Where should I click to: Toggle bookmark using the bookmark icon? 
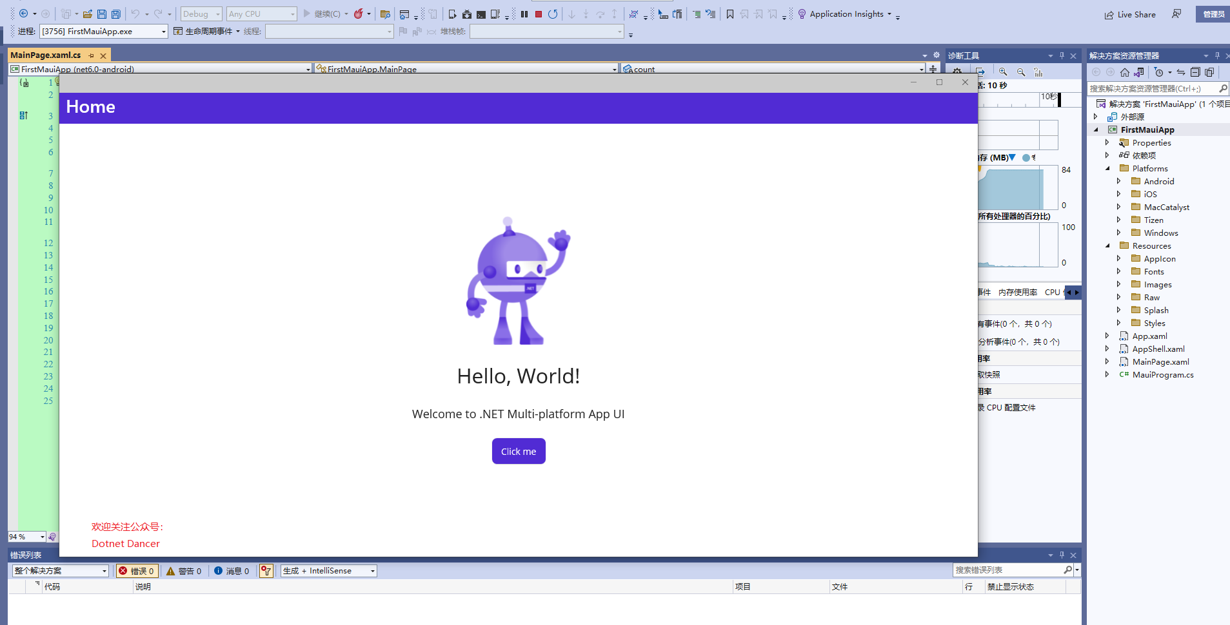730,14
